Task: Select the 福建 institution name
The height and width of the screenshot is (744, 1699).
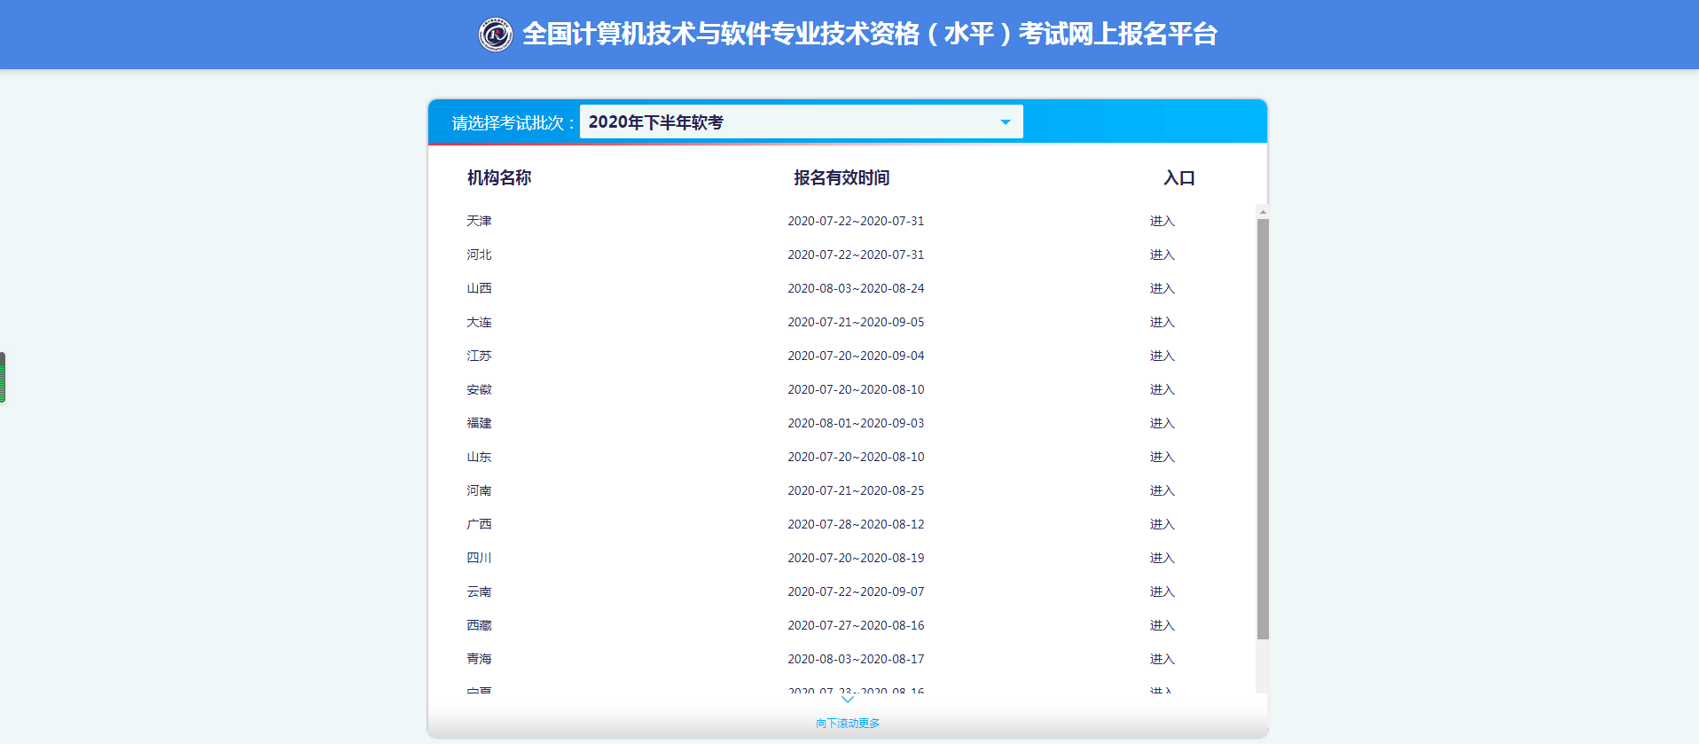Action: pos(479,423)
